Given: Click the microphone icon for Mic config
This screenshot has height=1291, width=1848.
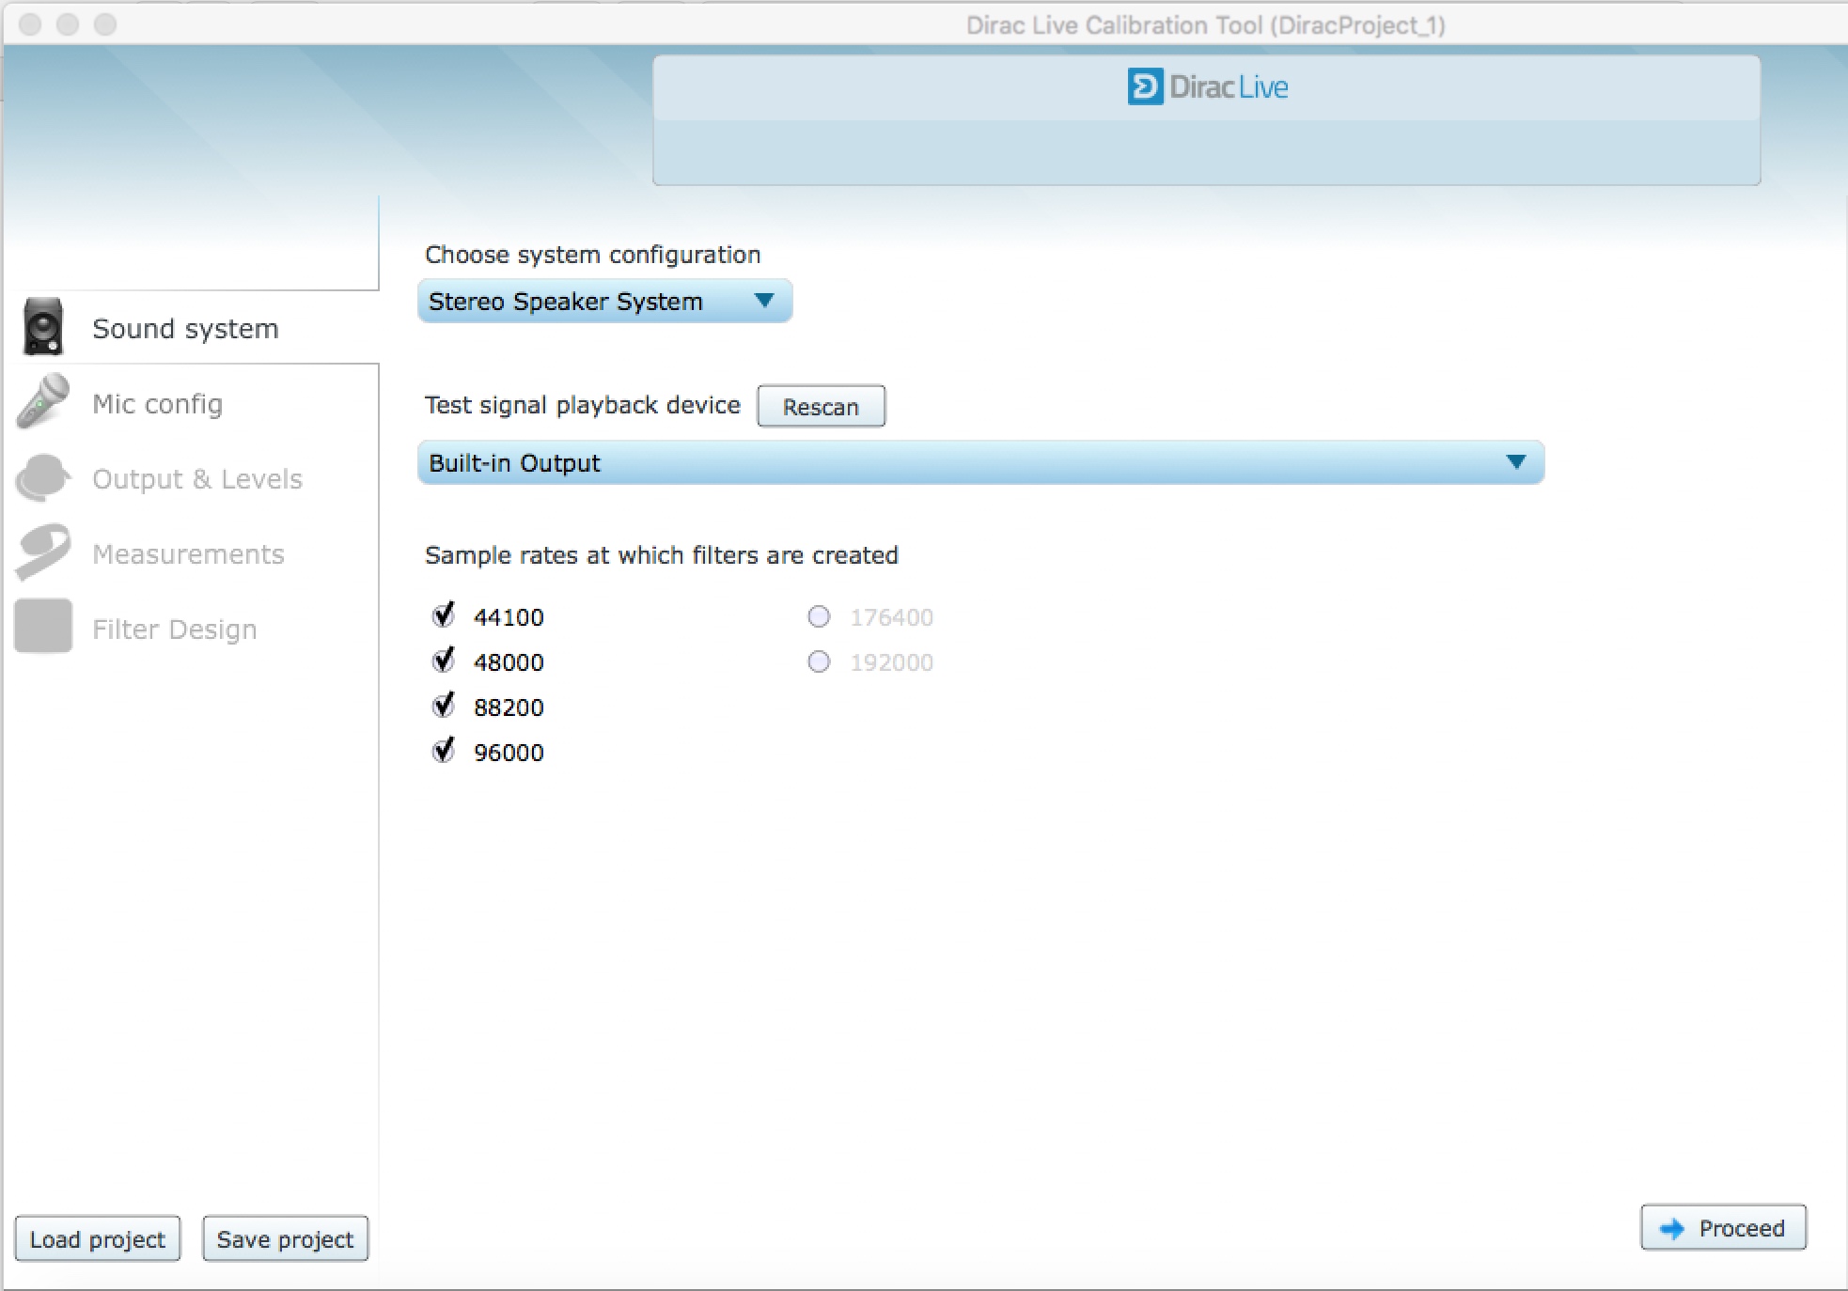Looking at the screenshot, I should (43, 401).
